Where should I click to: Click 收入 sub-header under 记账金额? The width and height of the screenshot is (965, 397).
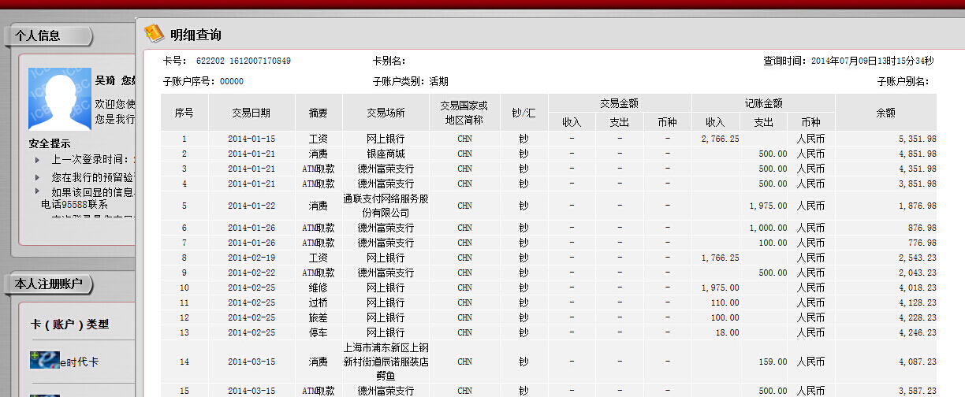click(715, 122)
